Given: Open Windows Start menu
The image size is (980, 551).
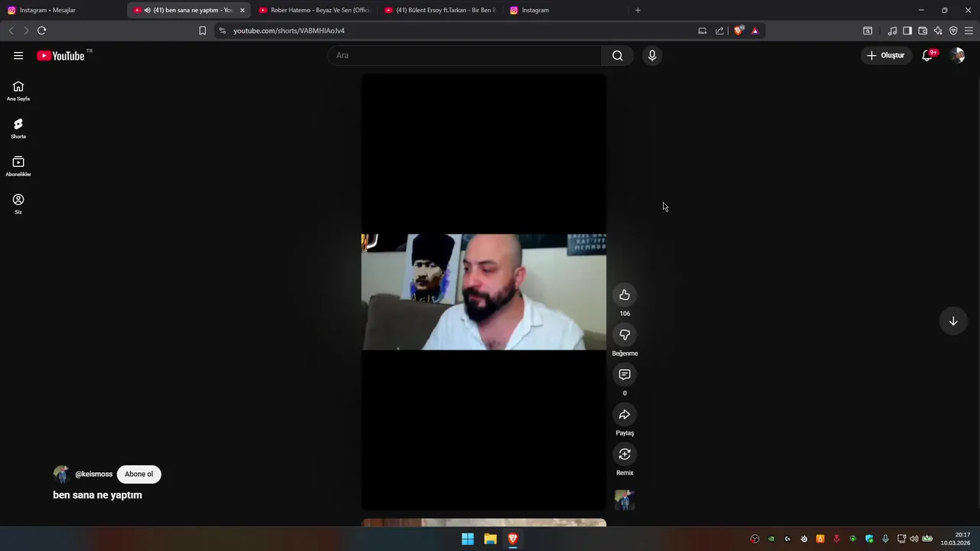Looking at the screenshot, I should coord(468,539).
